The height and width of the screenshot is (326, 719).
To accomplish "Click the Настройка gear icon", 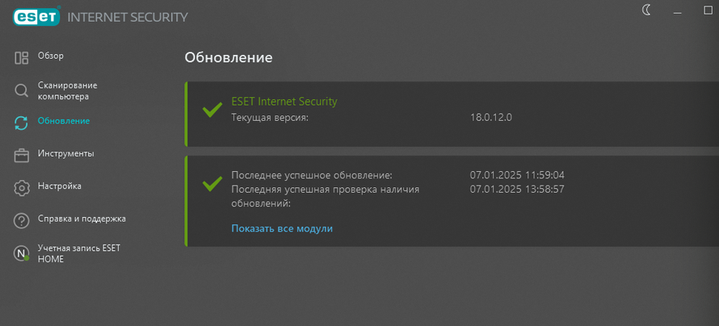I will pos(22,187).
